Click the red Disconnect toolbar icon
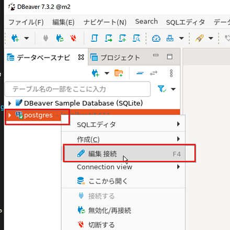This screenshot has width=230, height=230. tap(73, 38)
